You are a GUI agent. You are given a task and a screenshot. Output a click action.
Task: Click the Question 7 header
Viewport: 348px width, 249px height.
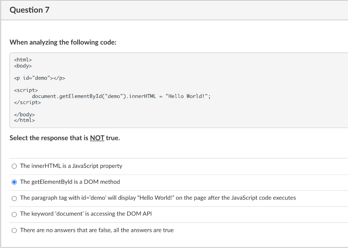(29, 10)
